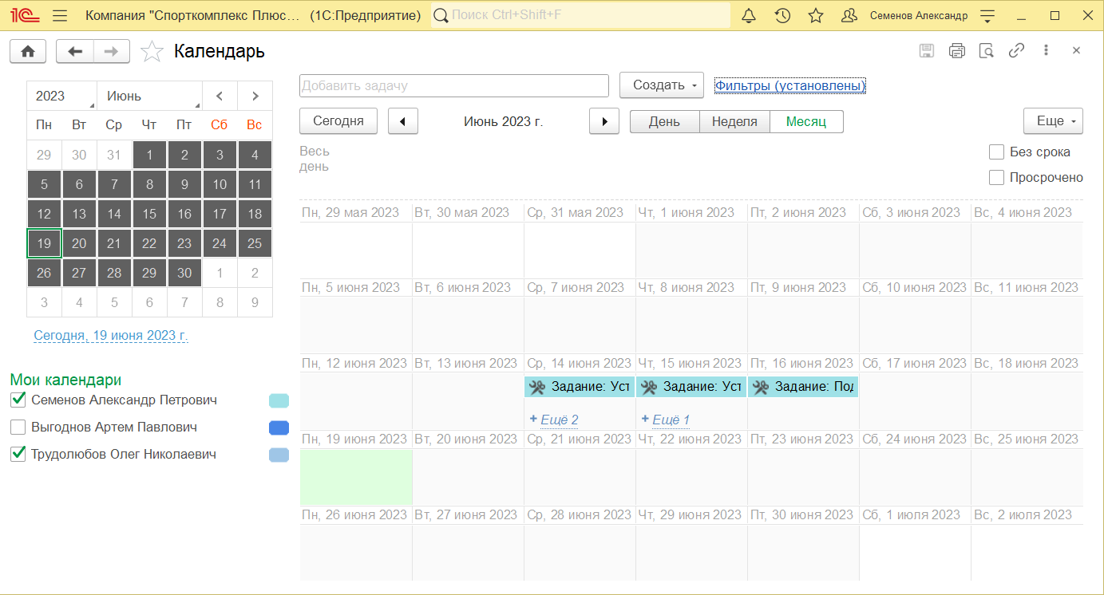Click the Ср, 21 июня 2023 header
This screenshot has width=1104, height=595.
point(580,439)
